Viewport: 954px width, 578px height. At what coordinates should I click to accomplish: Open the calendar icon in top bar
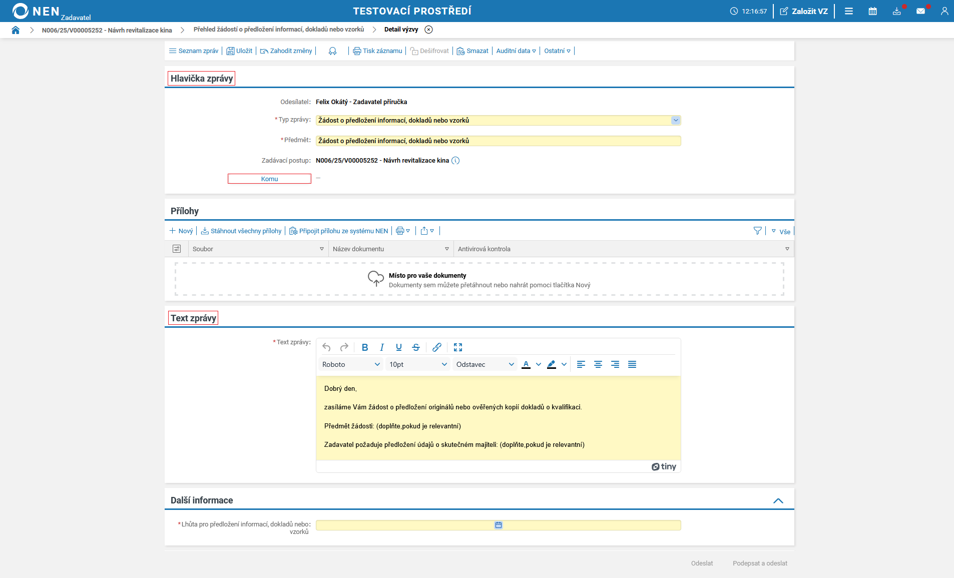[872, 11]
